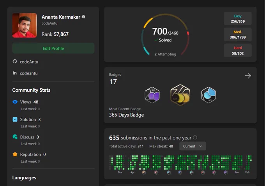
Task: Click the Hard 58/802 stat card
Action: 238,50
